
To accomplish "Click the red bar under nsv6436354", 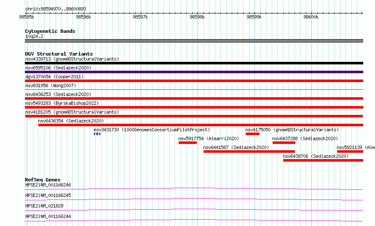I will [x=201, y=125].
